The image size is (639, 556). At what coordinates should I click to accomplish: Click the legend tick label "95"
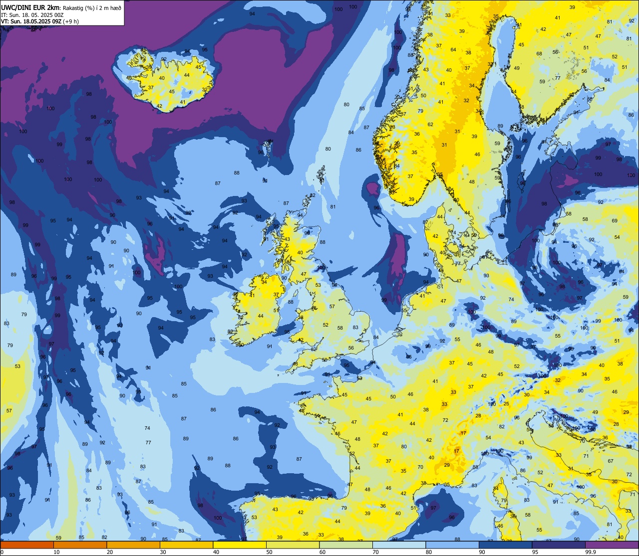(x=535, y=552)
